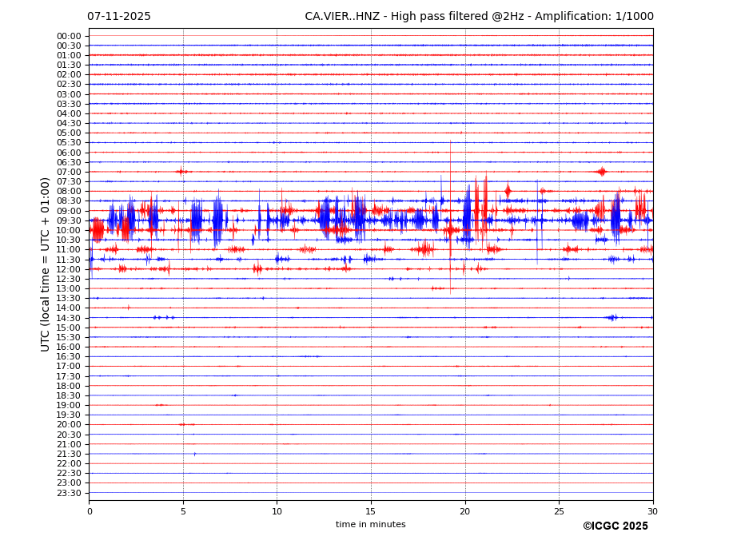Click the 25 minute x-axis tick label
741x556 pixels.
click(559, 511)
